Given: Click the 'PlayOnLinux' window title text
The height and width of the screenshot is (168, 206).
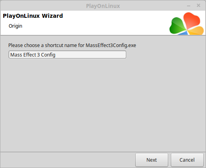Looking at the screenshot, I should click(x=103, y=6).
